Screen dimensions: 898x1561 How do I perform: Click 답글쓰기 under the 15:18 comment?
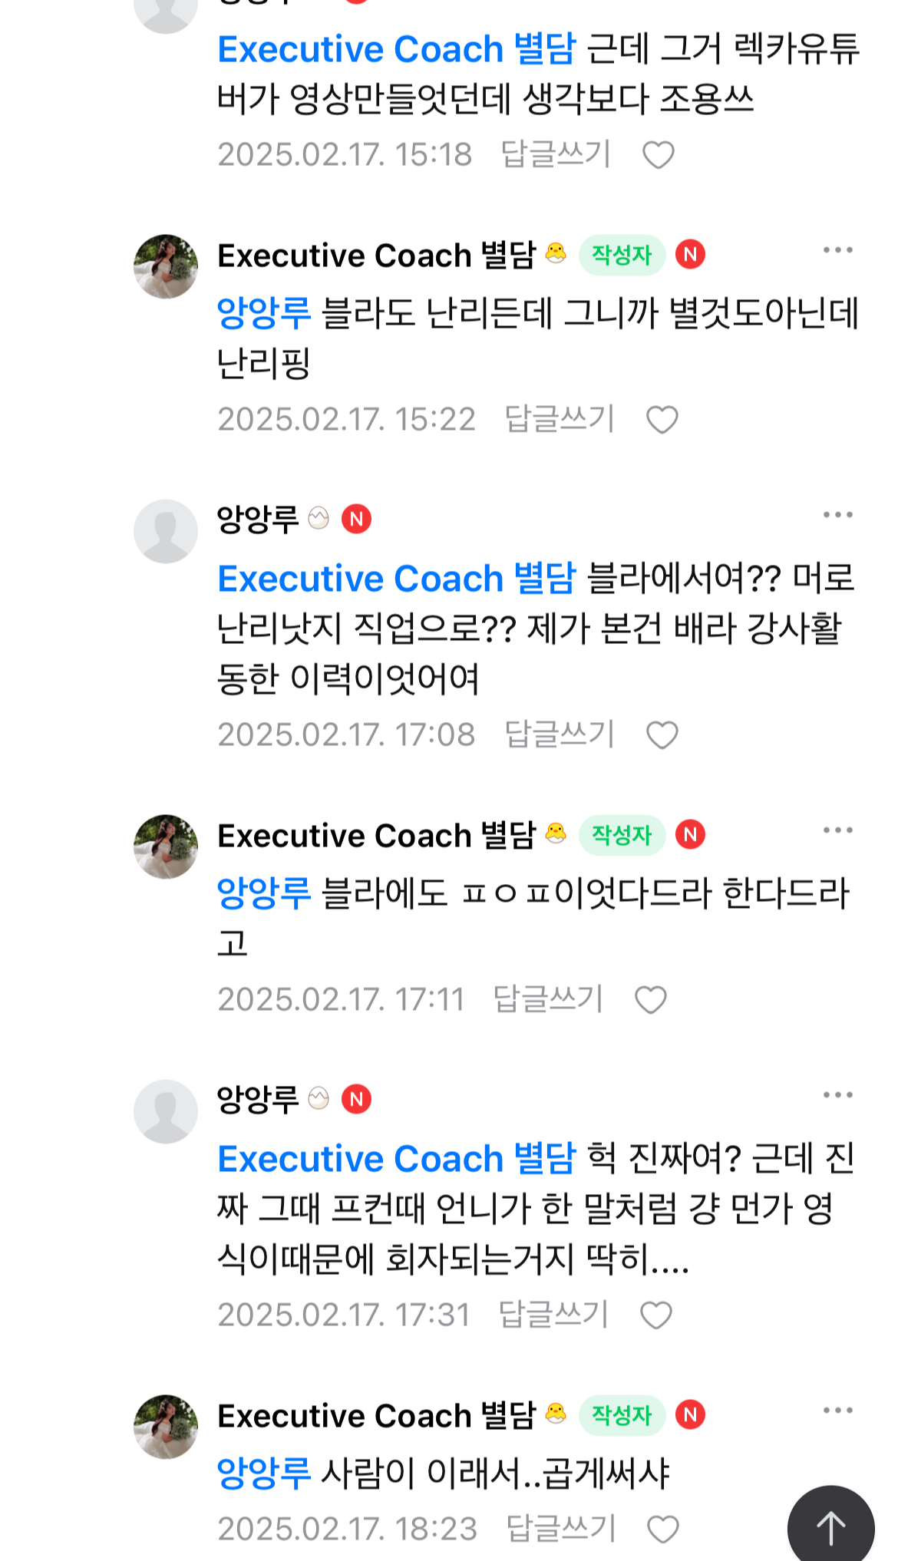pyautogui.click(x=556, y=154)
